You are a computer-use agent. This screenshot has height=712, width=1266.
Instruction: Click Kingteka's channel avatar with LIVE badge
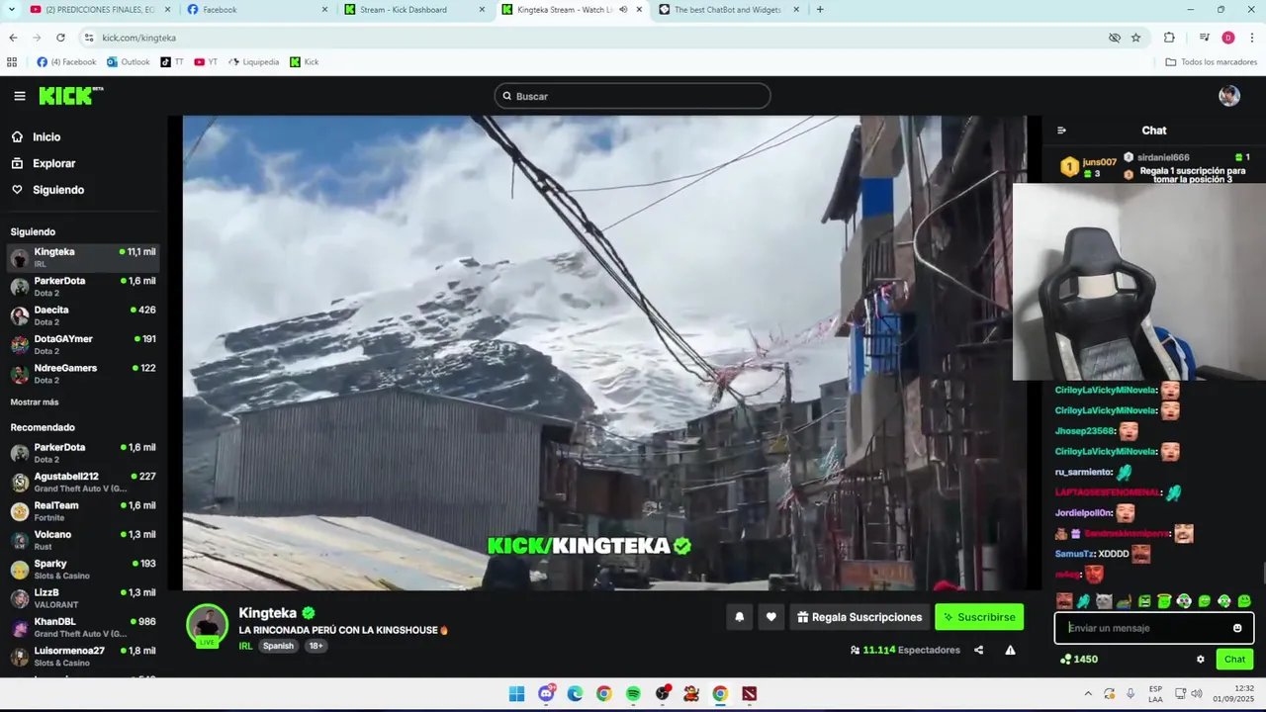click(x=207, y=625)
